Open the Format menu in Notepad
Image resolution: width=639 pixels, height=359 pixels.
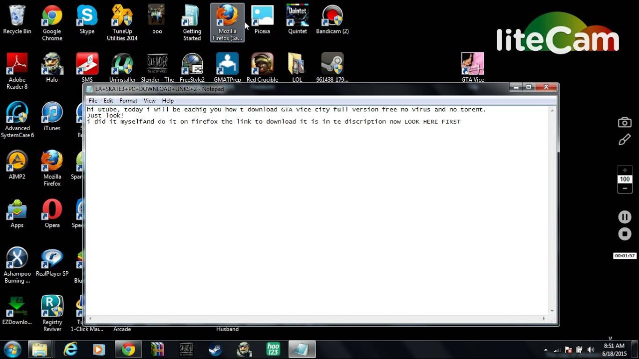tap(128, 101)
